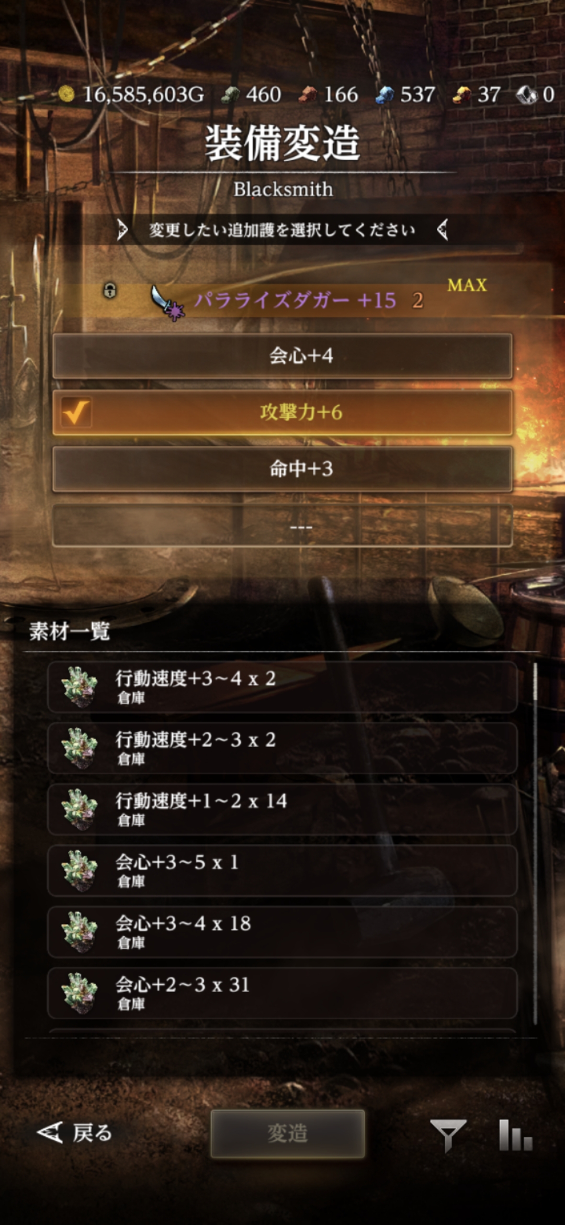Screen dimensions: 565x1225
Task: Open the sort bars icon
Action: pos(515,1135)
